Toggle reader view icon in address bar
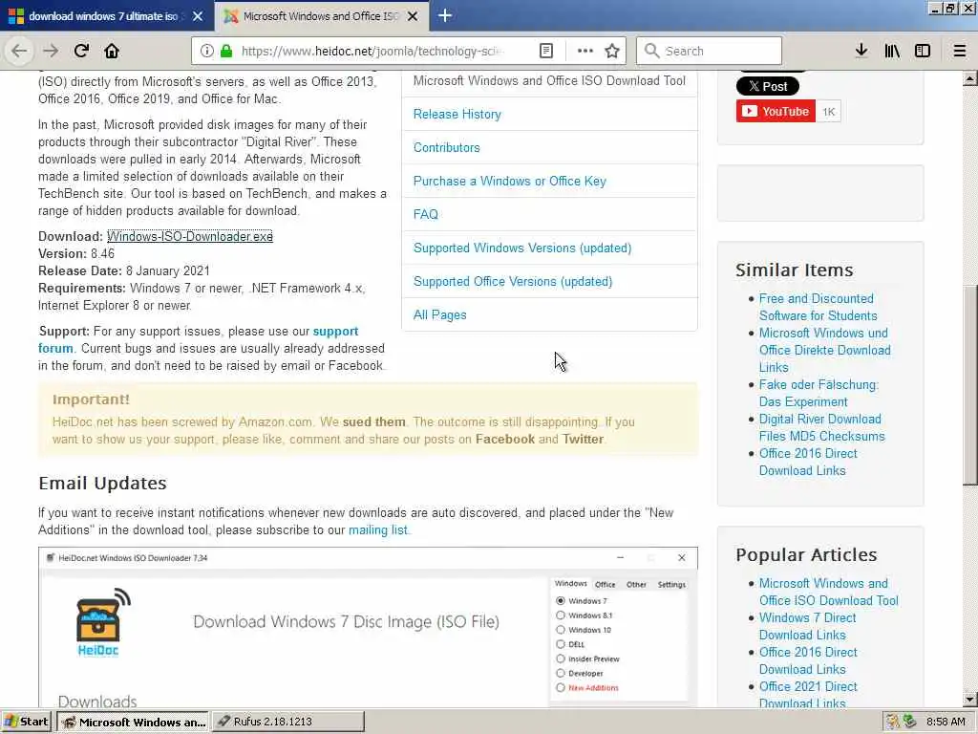The height and width of the screenshot is (734, 978). (x=545, y=51)
